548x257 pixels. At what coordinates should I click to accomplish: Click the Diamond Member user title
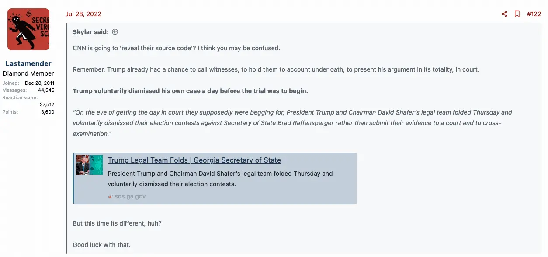pos(28,73)
